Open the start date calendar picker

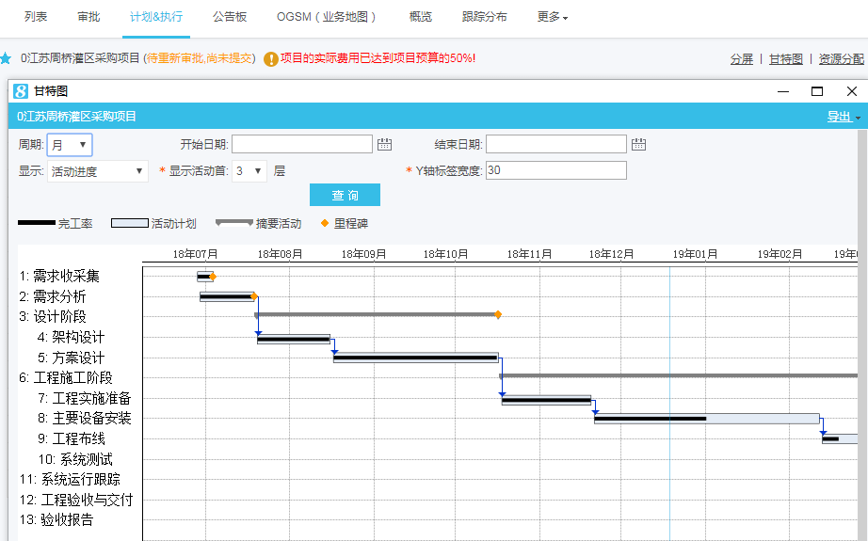[x=384, y=144]
